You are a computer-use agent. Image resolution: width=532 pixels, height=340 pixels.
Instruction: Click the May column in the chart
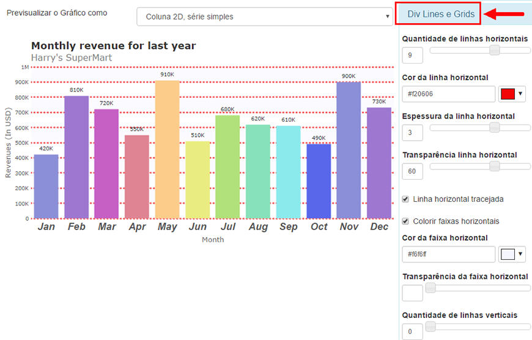pyautogui.click(x=168, y=149)
